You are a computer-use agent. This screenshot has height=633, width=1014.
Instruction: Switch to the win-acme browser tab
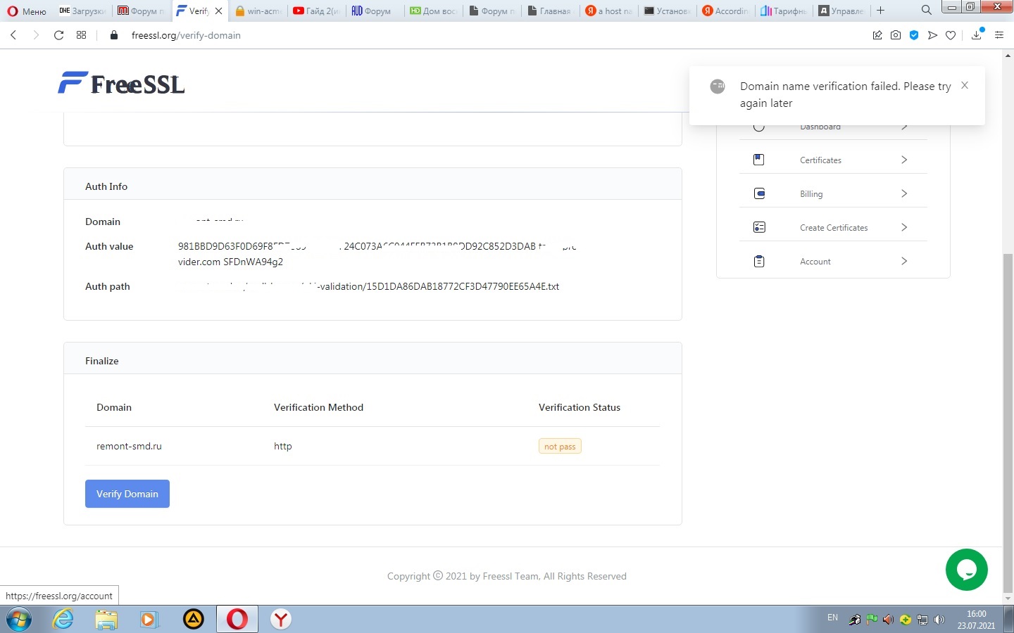258,11
